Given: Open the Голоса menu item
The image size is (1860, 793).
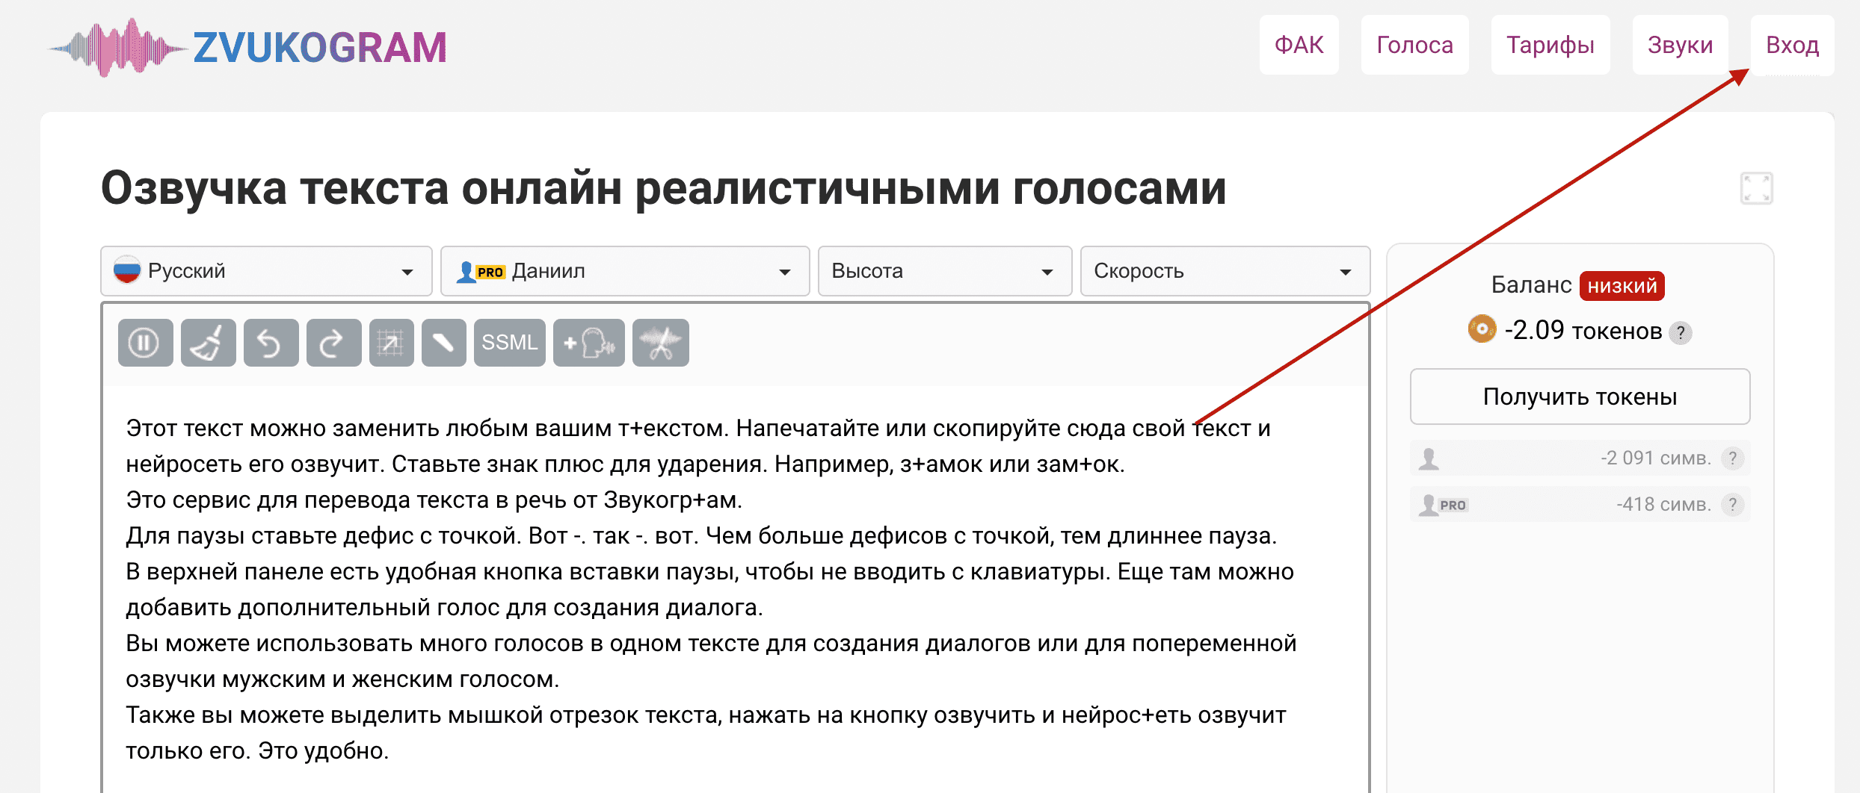Looking at the screenshot, I should pos(1414,45).
